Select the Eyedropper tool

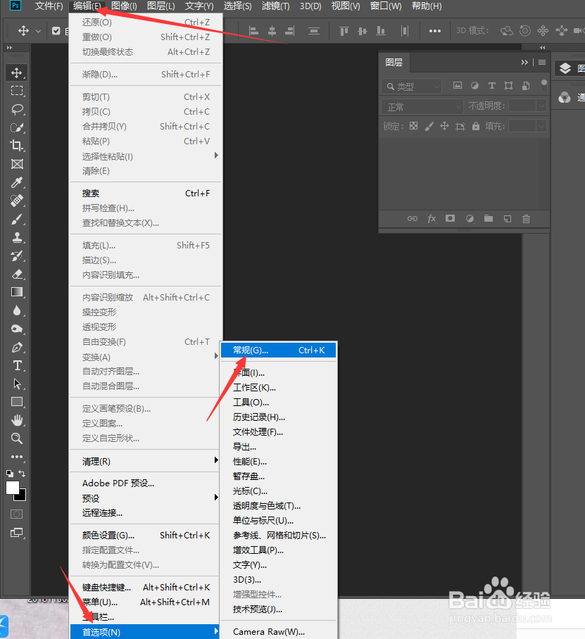tap(17, 182)
